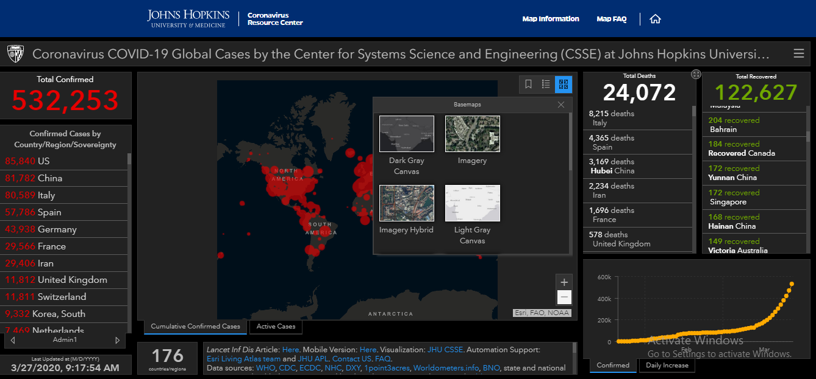Close the Basemaps panel
This screenshot has height=379, width=816.
click(560, 105)
